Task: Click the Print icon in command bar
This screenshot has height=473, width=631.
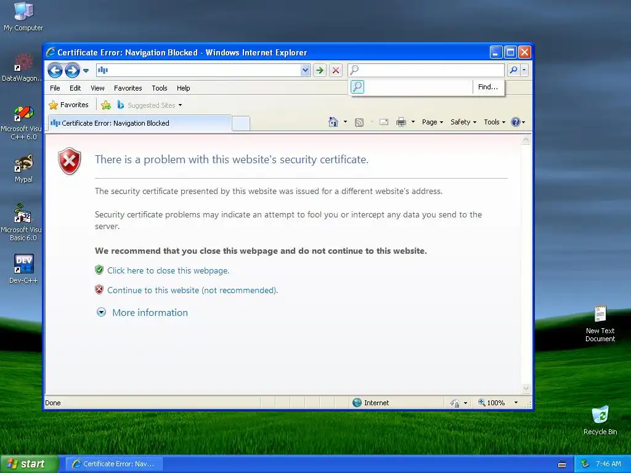Action: tap(401, 122)
